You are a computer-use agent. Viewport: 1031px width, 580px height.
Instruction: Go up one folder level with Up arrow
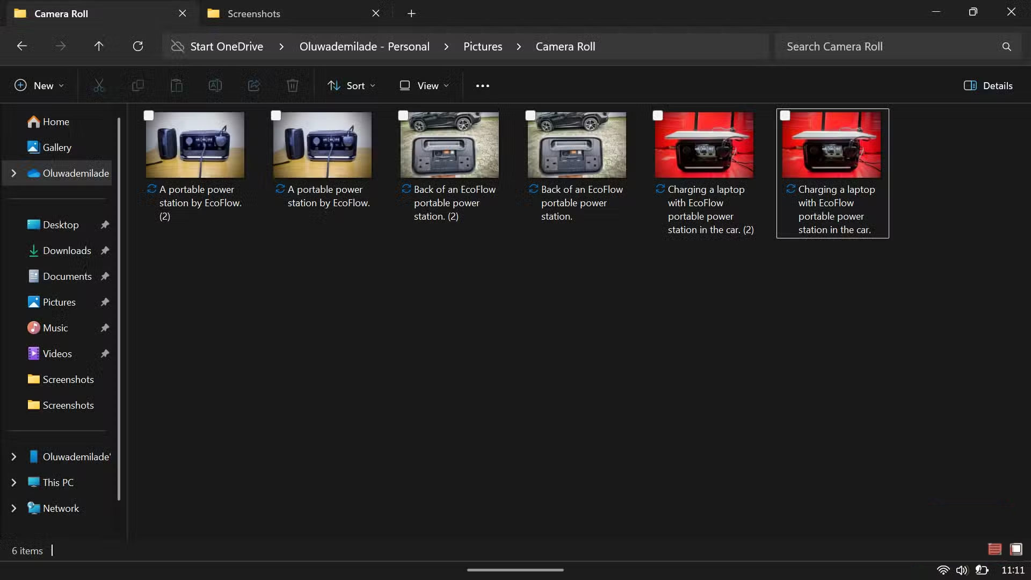(x=99, y=47)
